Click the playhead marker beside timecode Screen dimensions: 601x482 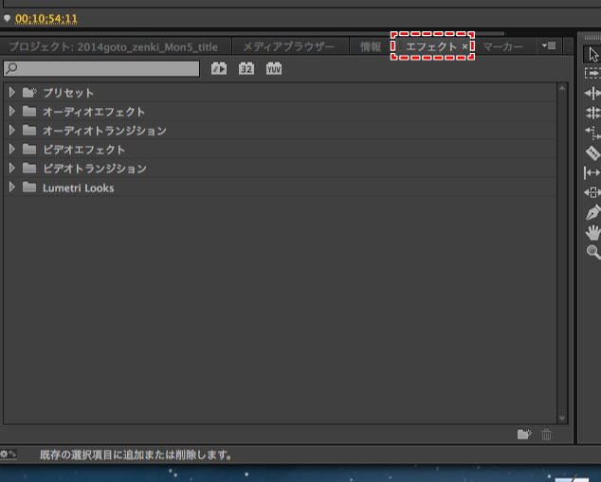[7, 18]
